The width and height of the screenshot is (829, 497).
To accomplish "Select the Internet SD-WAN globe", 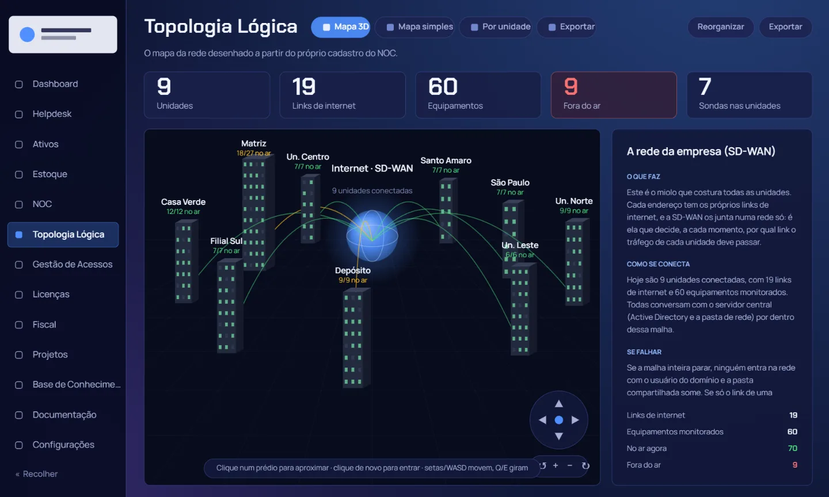I will (x=372, y=235).
